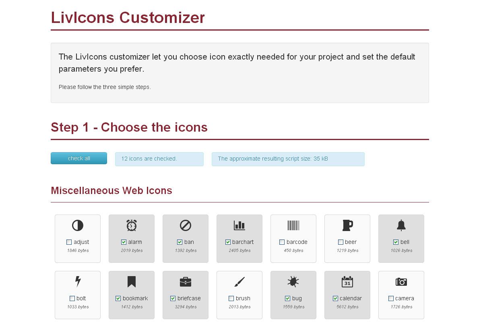Enable the adjust checkbox

[x=69, y=242]
